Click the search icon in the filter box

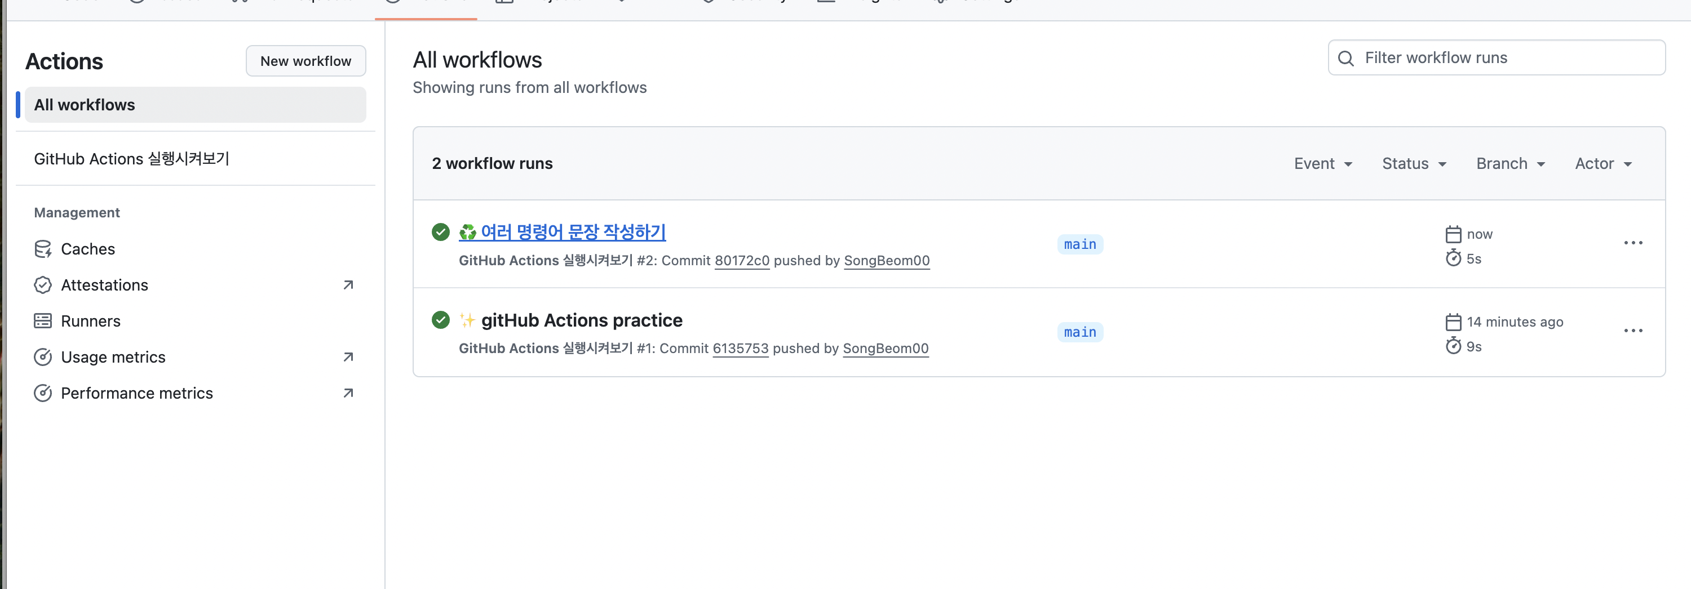coord(1345,59)
